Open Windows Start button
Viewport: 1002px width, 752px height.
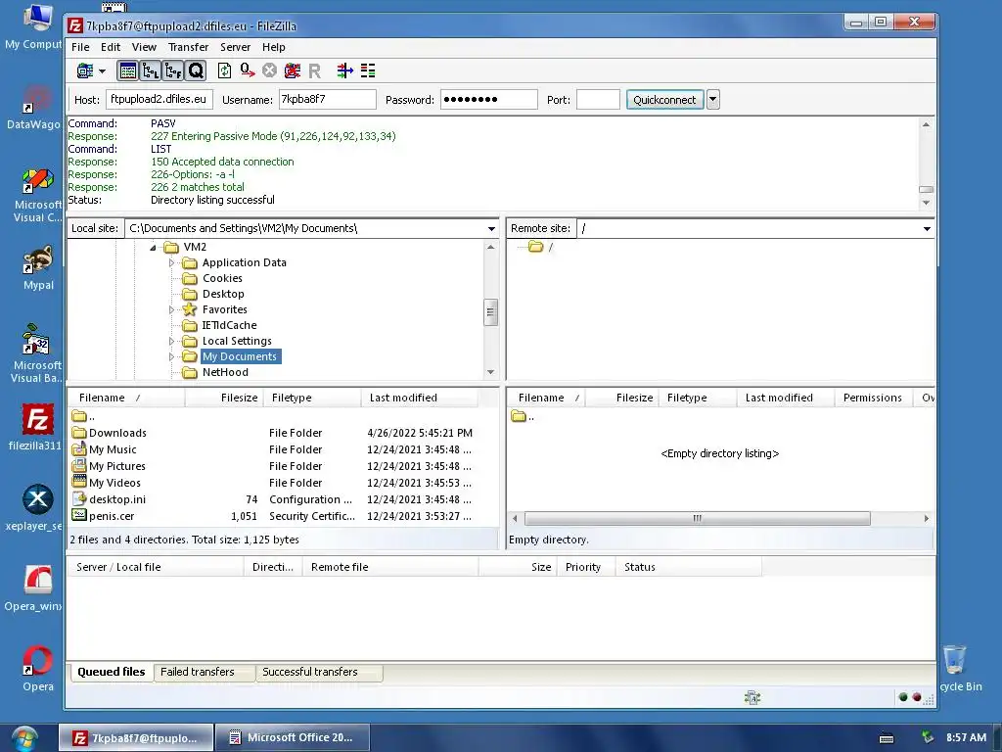click(24, 738)
